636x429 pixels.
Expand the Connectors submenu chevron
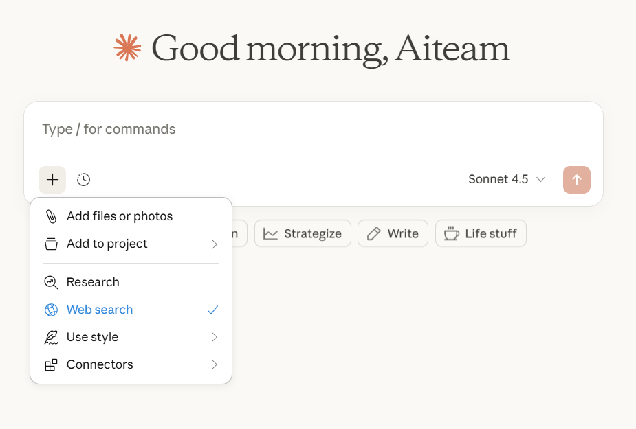(214, 364)
